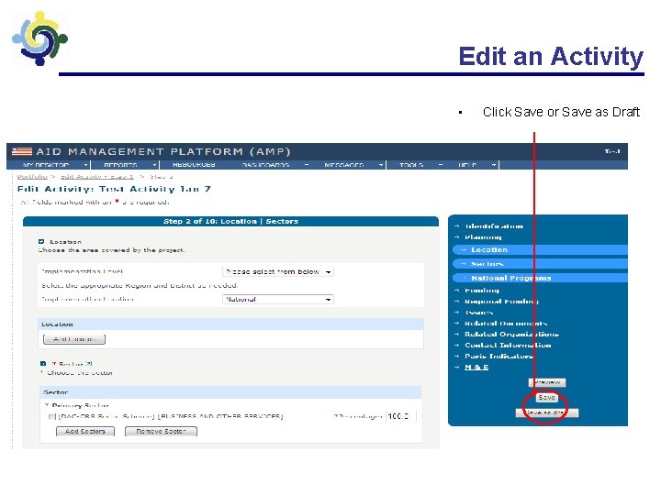Go to Issues step in sidebar
The width and height of the screenshot is (661, 495).
click(x=479, y=313)
